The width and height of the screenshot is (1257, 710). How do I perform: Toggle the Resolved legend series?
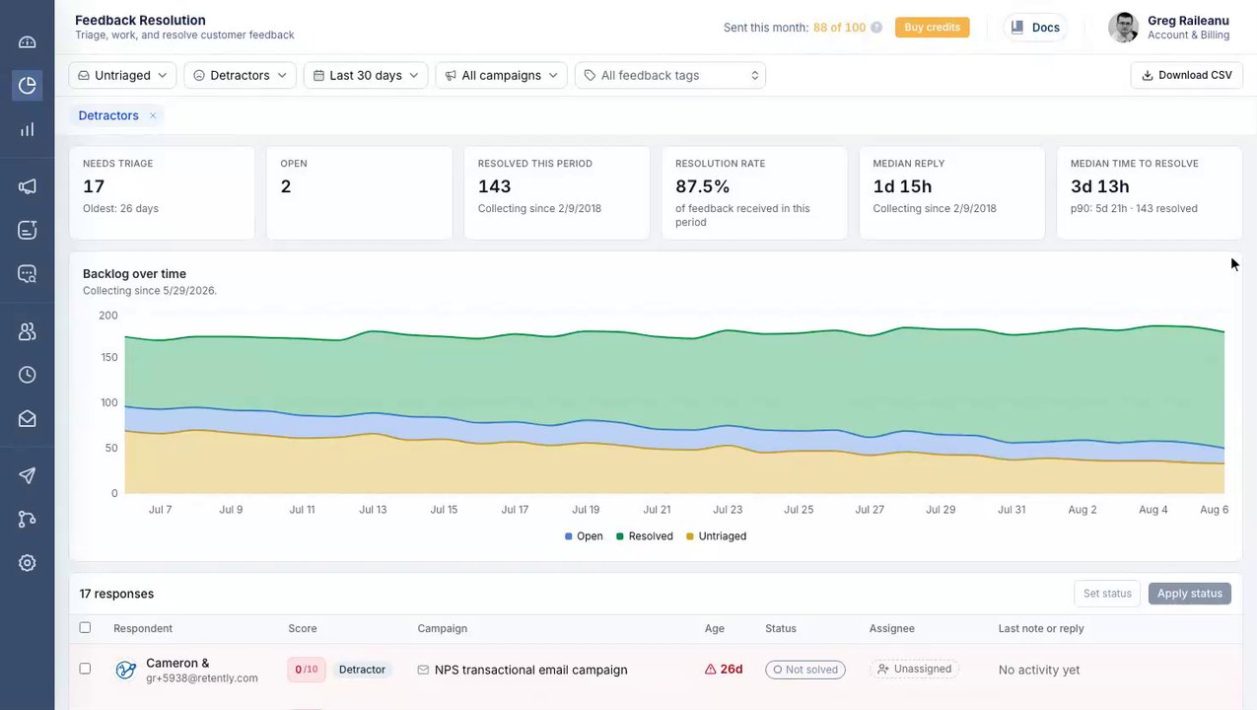pos(645,536)
